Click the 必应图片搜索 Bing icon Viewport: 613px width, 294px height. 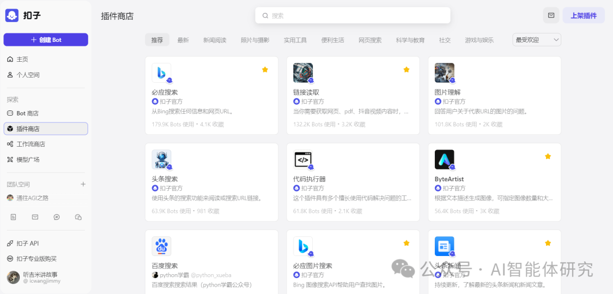(303, 246)
